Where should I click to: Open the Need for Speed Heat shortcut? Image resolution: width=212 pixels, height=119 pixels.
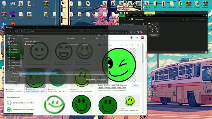[x=13, y=16]
